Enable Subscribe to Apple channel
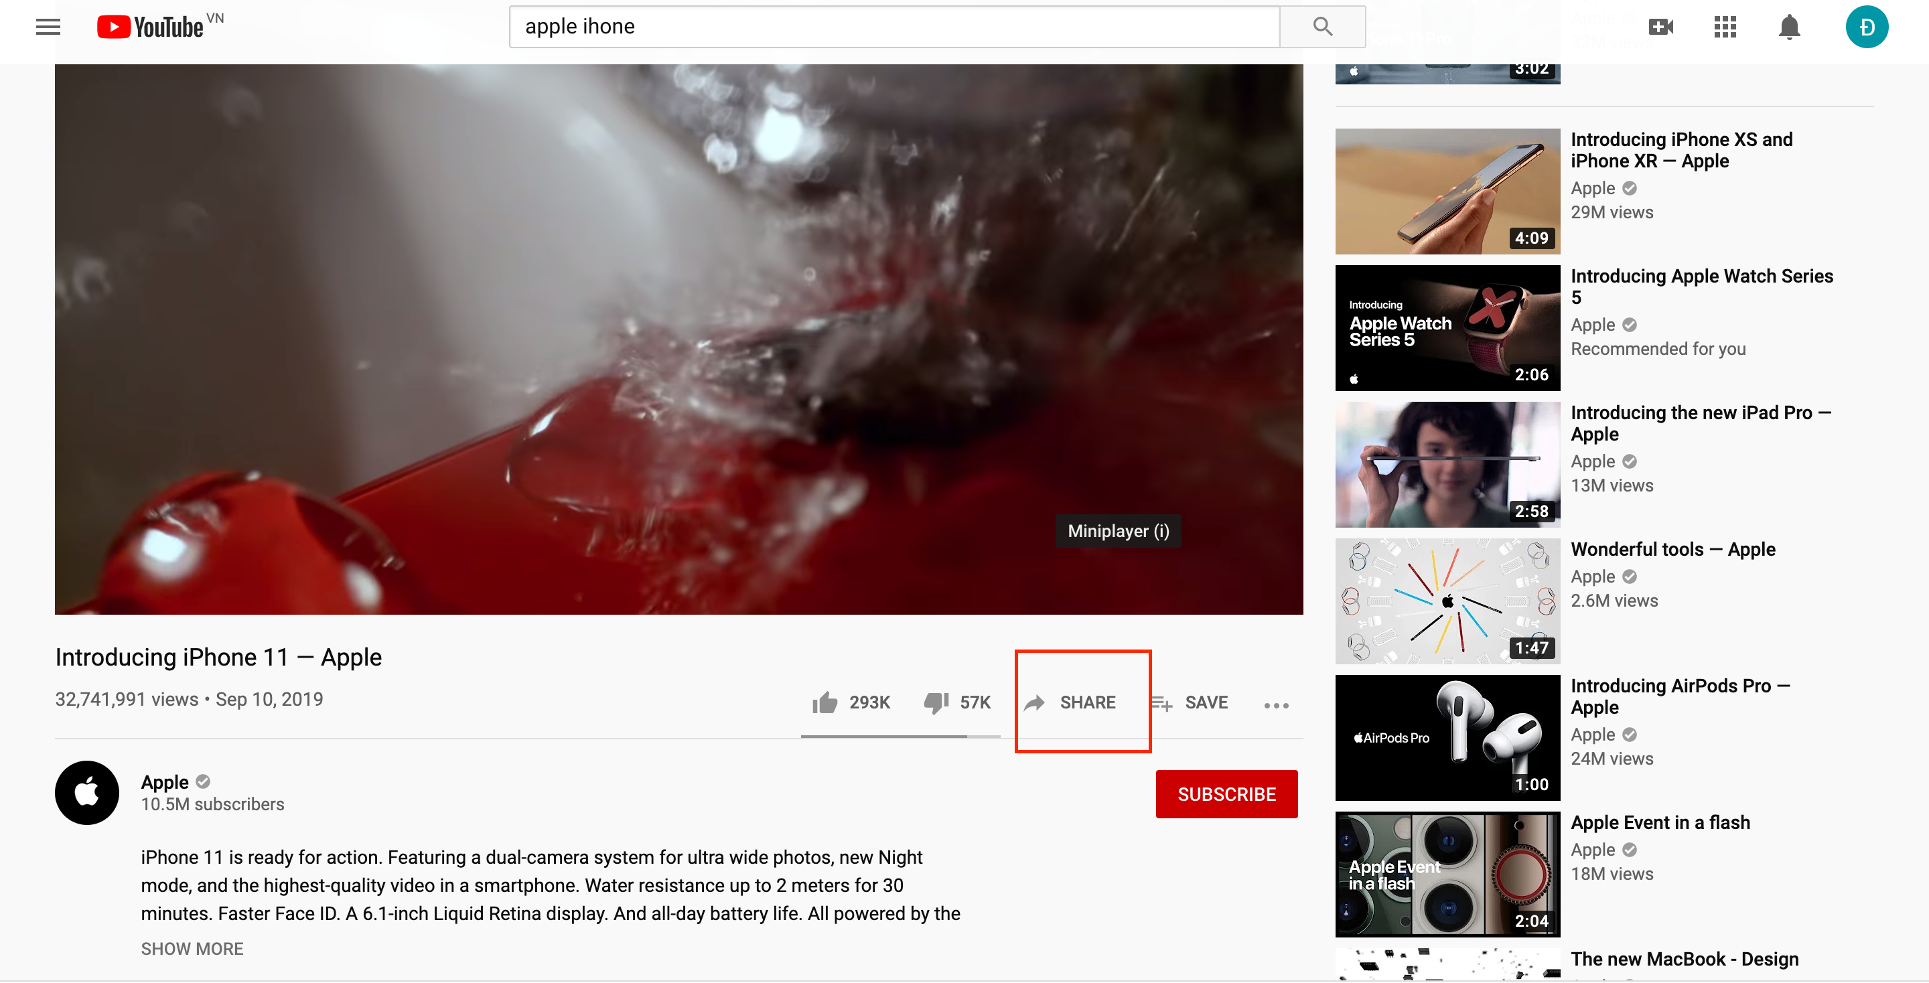Image resolution: width=1929 pixels, height=983 pixels. click(x=1227, y=793)
